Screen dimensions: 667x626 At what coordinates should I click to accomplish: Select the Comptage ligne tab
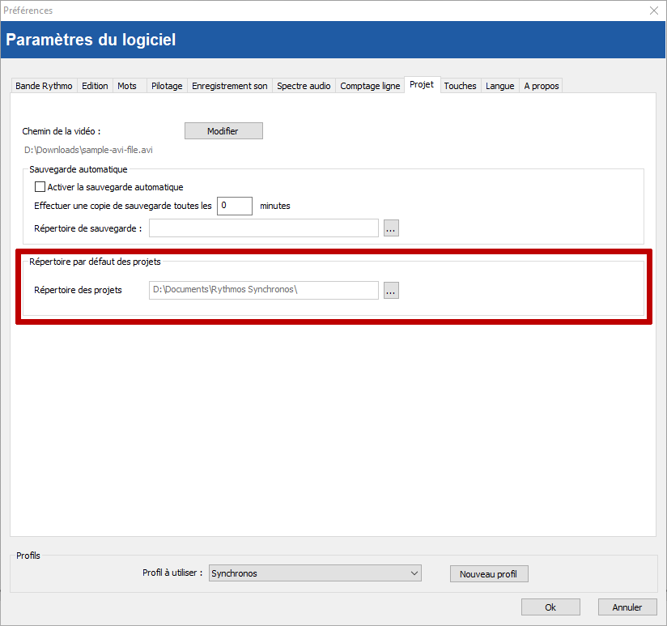click(370, 86)
